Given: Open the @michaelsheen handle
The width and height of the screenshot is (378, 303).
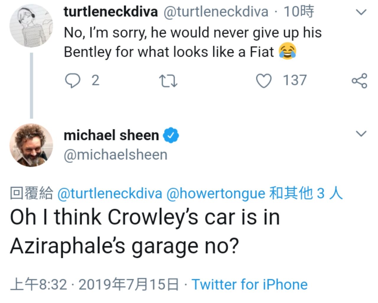Looking at the screenshot, I should pos(115,155).
